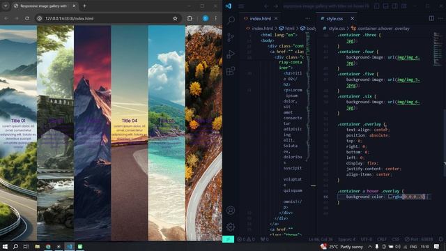Close the Responsive image gallery Chrome tab

point(75,6)
